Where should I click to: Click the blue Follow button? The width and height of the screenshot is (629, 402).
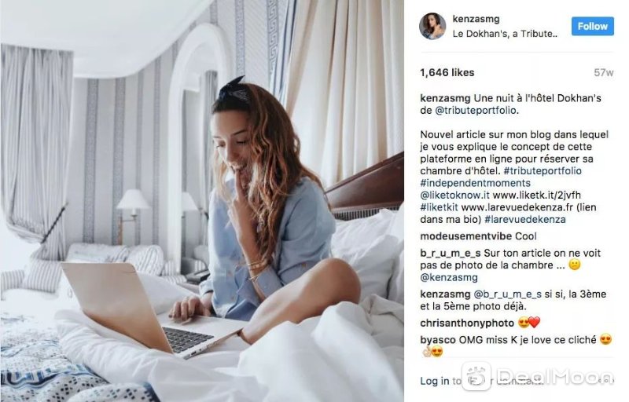click(593, 27)
